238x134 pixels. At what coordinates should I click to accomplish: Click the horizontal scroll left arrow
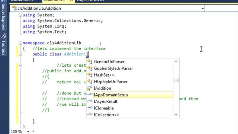[33, 131]
